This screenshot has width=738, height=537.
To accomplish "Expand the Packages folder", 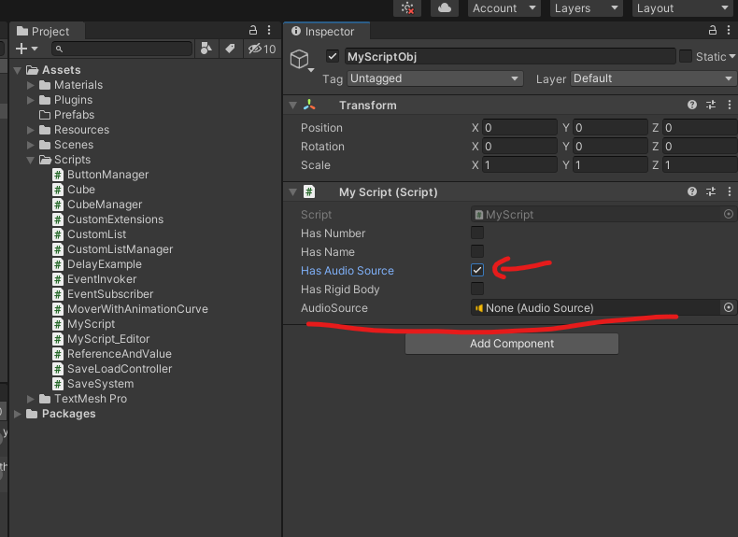I will [x=18, y=414].
